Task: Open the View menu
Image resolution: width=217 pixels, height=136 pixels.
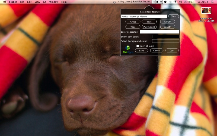Action: point(37,2)
